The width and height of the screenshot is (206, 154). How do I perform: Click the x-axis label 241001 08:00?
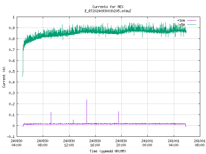tap(200, 143)
